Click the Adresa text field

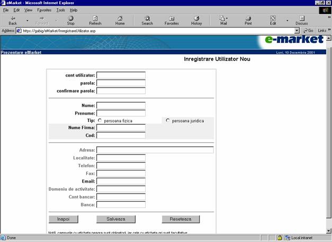pyautogui.click(x=155, y=150)
